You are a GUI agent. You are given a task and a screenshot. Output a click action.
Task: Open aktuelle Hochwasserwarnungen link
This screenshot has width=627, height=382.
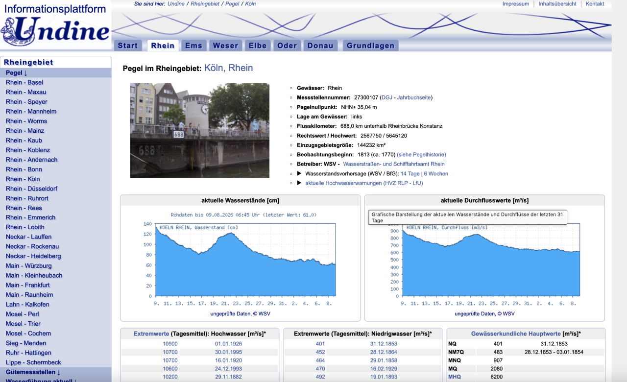(364, 183)
